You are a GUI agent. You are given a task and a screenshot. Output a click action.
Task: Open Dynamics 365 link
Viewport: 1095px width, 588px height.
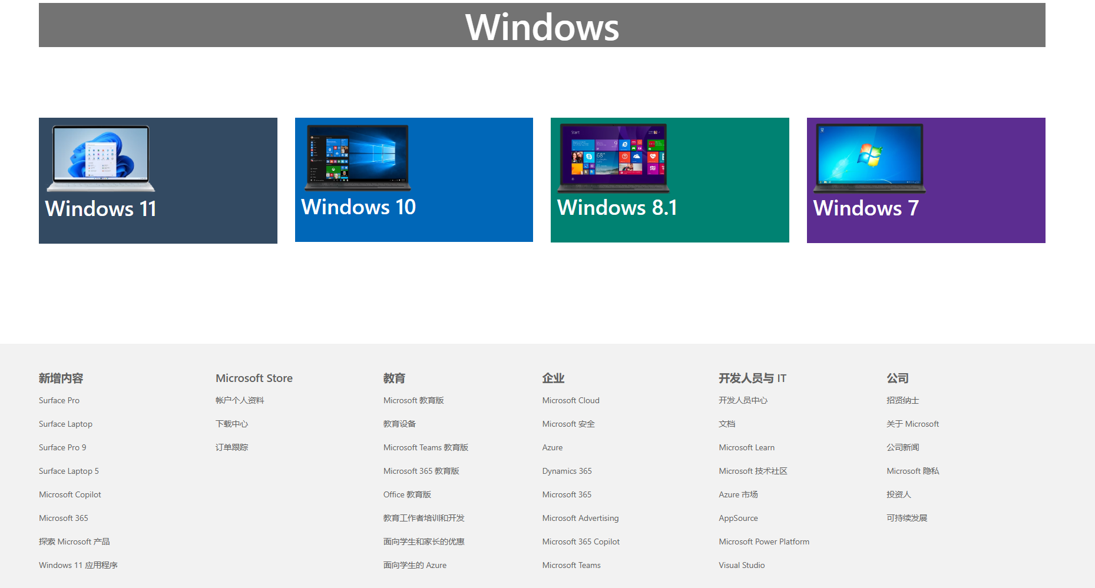pos(567,471)
